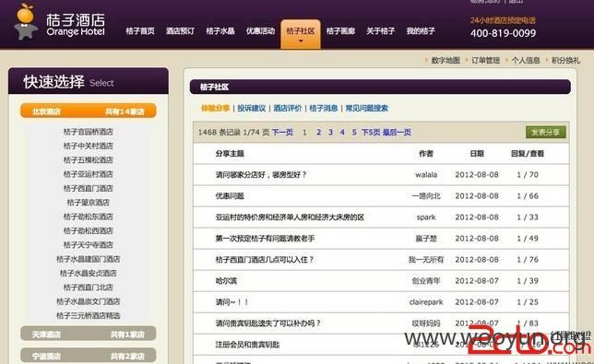Switch to the 桔子消息 sub-tab
This screenshot has width=594, height=364.
[324, 108]
